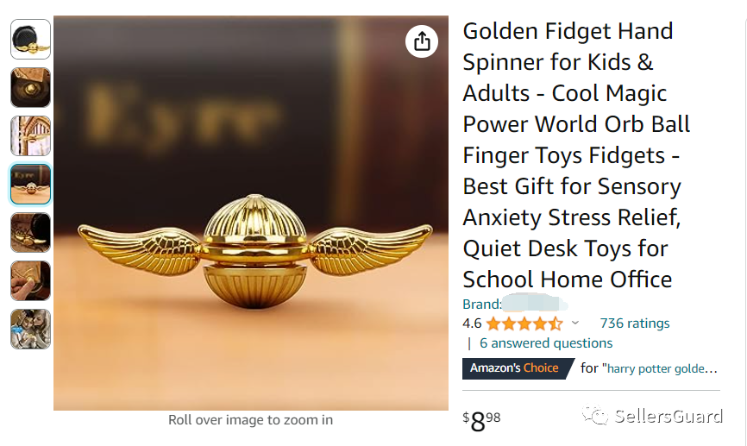Click the 4.6 rating number
The height and width of the screenshot is (446, 747).
(472, 324)
